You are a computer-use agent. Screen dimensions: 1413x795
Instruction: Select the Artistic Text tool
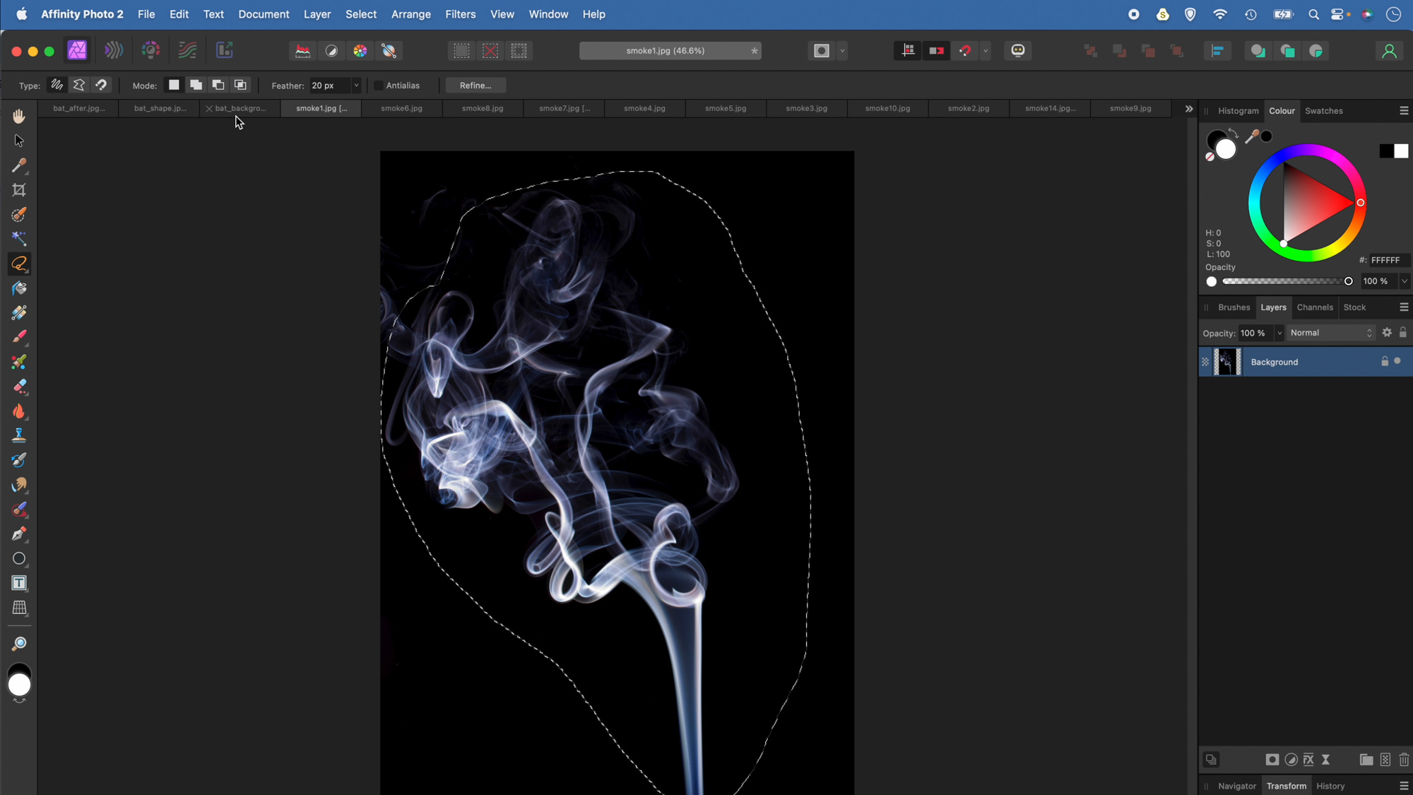pos(19,583)
